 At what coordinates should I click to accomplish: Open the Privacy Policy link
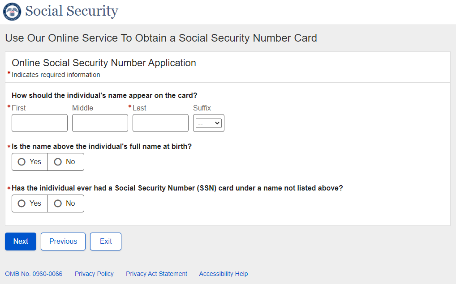coord(94,274)
